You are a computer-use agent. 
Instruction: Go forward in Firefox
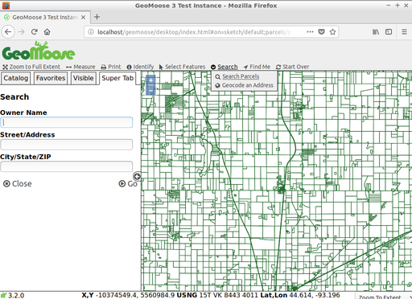coord(22,32)
